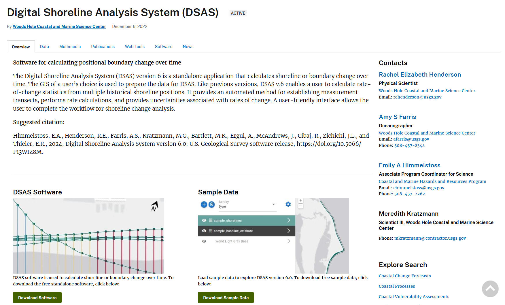Click the Download Software button
505x305 pixels.
pos(37,298)
